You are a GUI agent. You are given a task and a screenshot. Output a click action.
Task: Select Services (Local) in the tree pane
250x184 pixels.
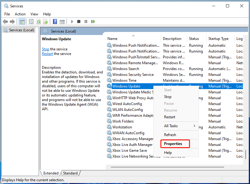[x=19, y=30]
